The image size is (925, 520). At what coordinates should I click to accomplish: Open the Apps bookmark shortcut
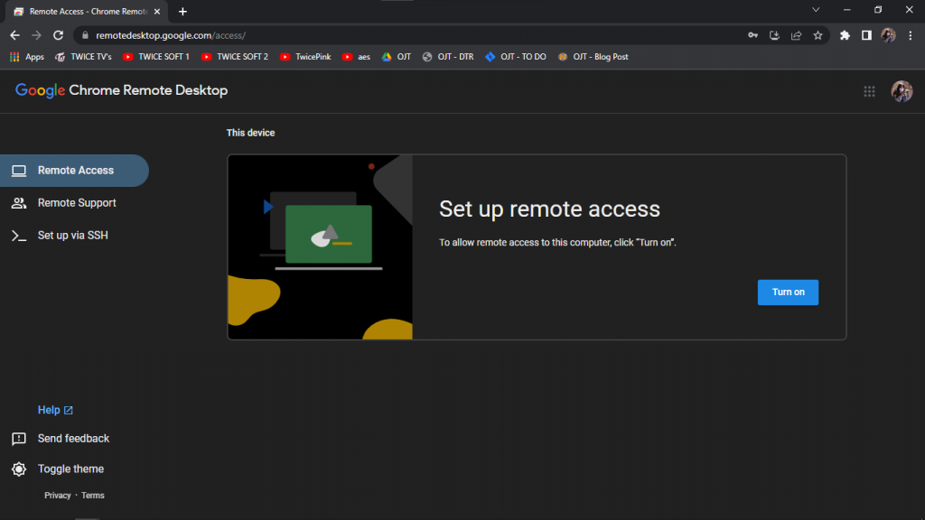(x=27, y=57)
